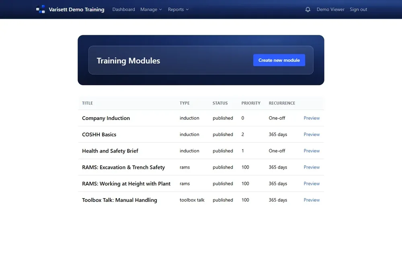Select the COSHH Basics title
The width and height of the screenshot is (402, 274).
(99, 134)
